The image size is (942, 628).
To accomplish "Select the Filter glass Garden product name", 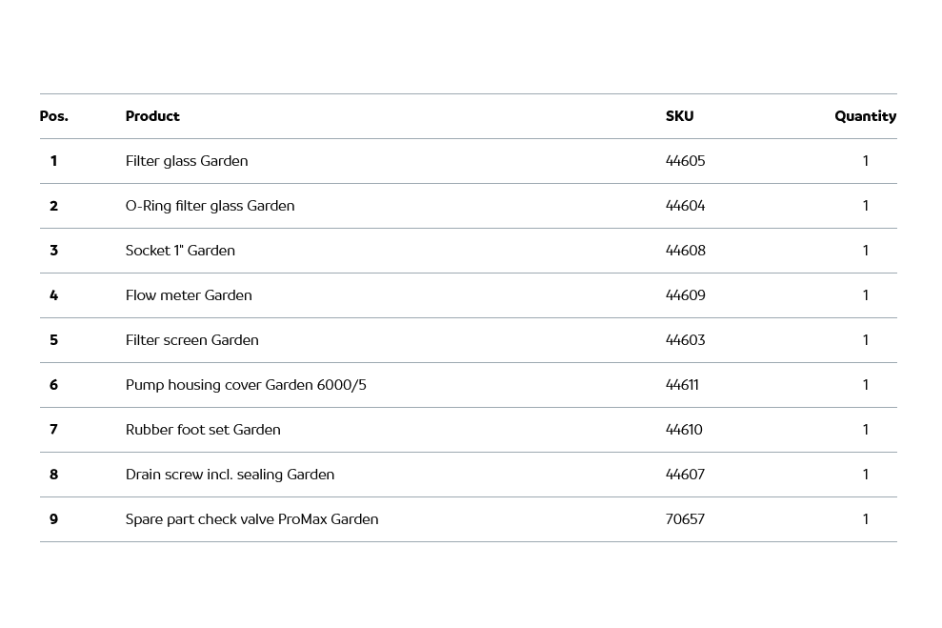I will (187, 161).
